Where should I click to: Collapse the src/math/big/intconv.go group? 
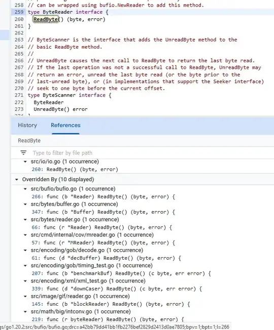(x=25, y=312)
